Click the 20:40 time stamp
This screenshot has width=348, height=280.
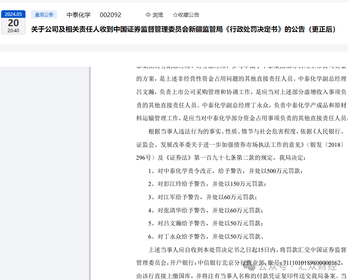tap(13, 31)
